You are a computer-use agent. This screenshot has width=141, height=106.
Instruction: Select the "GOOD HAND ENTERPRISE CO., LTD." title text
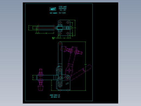coord(63,8)
